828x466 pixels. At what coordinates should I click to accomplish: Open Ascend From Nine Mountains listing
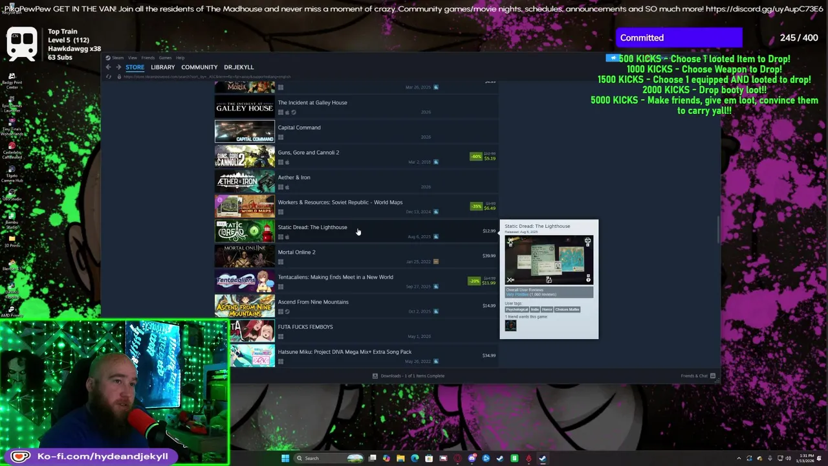[356, 306]
